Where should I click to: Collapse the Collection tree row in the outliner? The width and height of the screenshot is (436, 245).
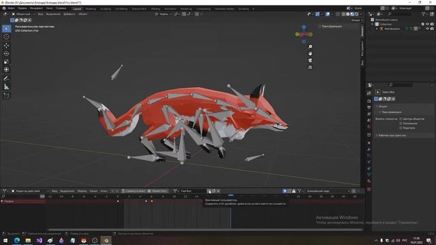pyautogui.click(x=373, y=24)
